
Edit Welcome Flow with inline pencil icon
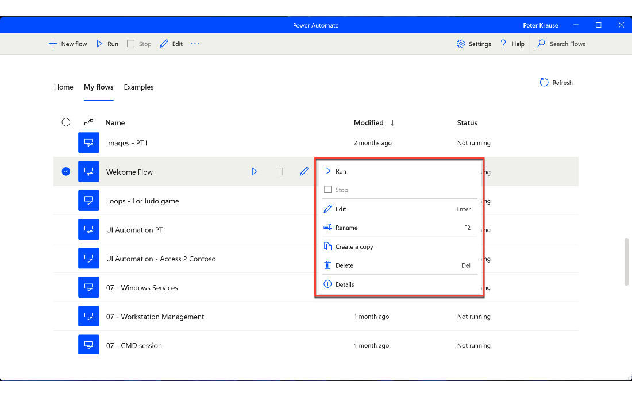coord(305,172)
